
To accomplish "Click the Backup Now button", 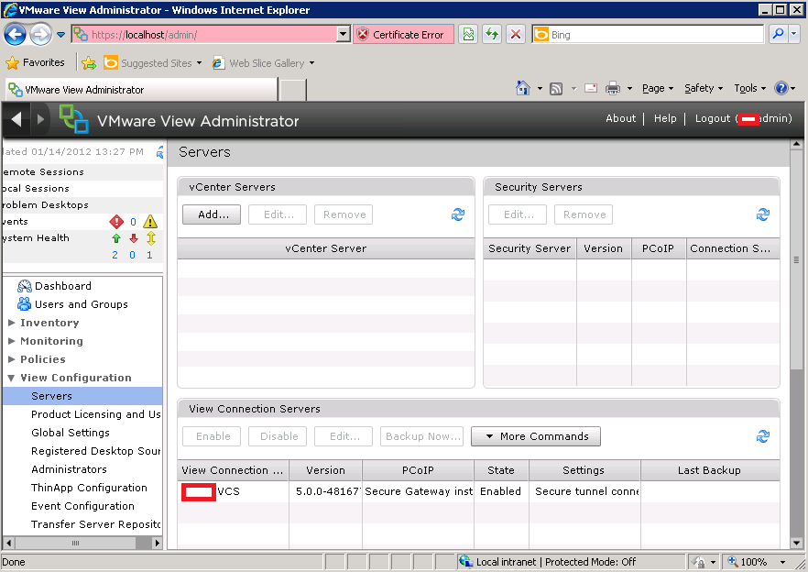I will (422, 436).
